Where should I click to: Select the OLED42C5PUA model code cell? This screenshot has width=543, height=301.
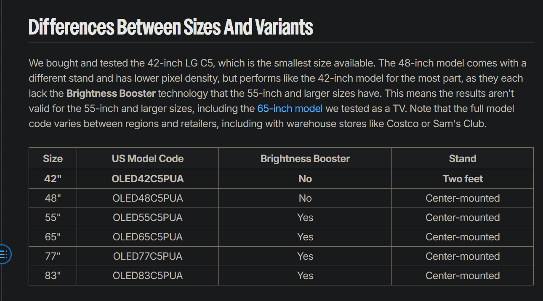148,179
